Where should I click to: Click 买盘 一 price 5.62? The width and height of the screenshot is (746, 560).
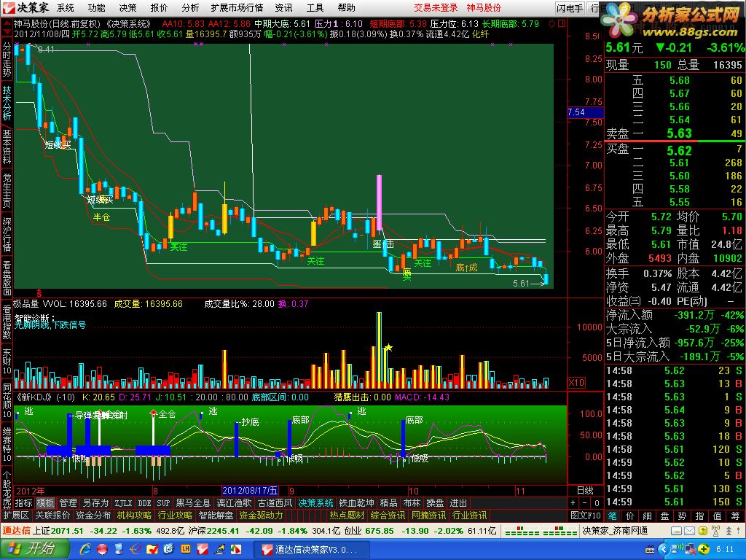(679, 150)
